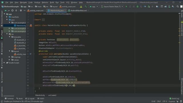
Task: Toggle tool window bars icon in status bar
Action: (x=2, y=101)
